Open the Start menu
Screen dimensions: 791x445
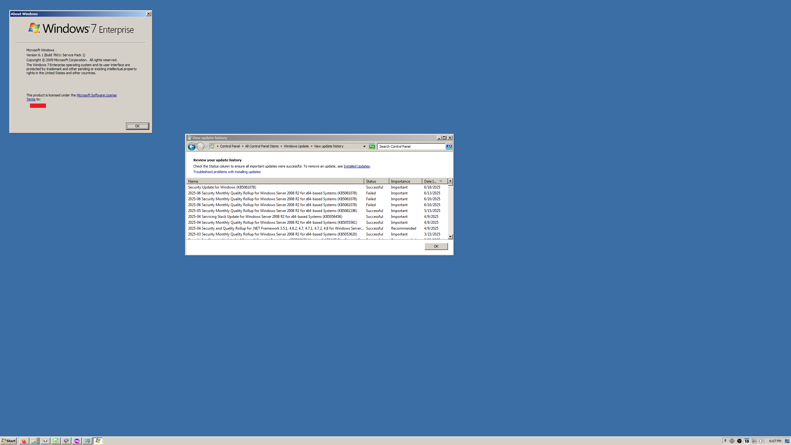point(9,441)
